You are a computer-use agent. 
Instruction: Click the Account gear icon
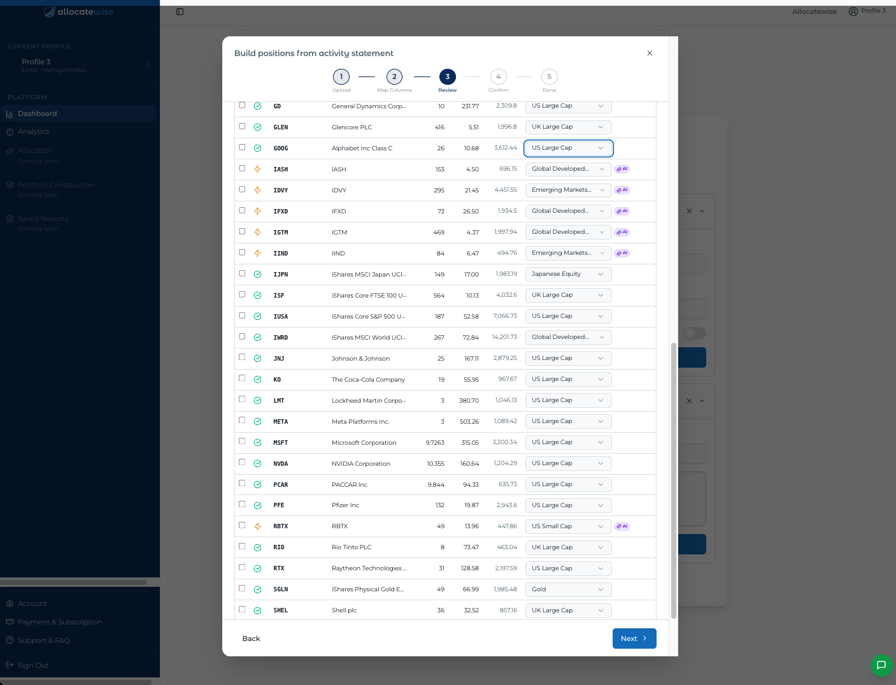point(10,603)
